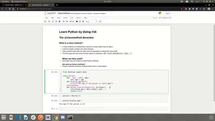
Task: Open LibreOffice Writer from the dock
Action: (26, 117)
